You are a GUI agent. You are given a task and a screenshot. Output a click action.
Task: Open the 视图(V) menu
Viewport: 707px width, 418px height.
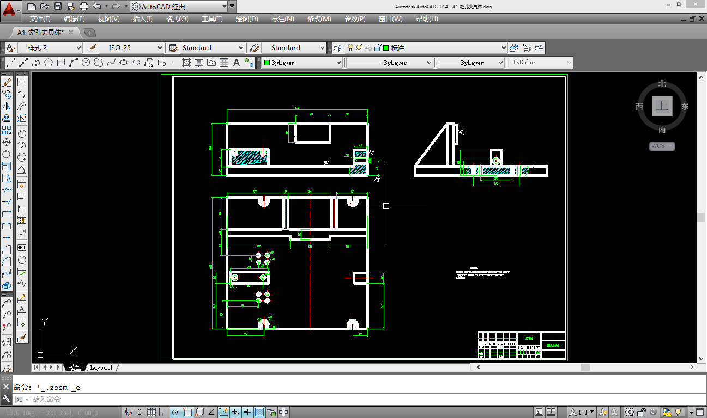[x=108, y=19]
